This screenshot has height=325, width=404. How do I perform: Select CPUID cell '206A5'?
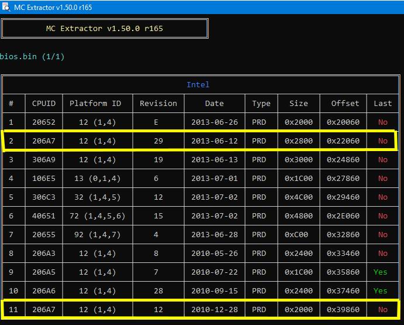tap(44, 272)
